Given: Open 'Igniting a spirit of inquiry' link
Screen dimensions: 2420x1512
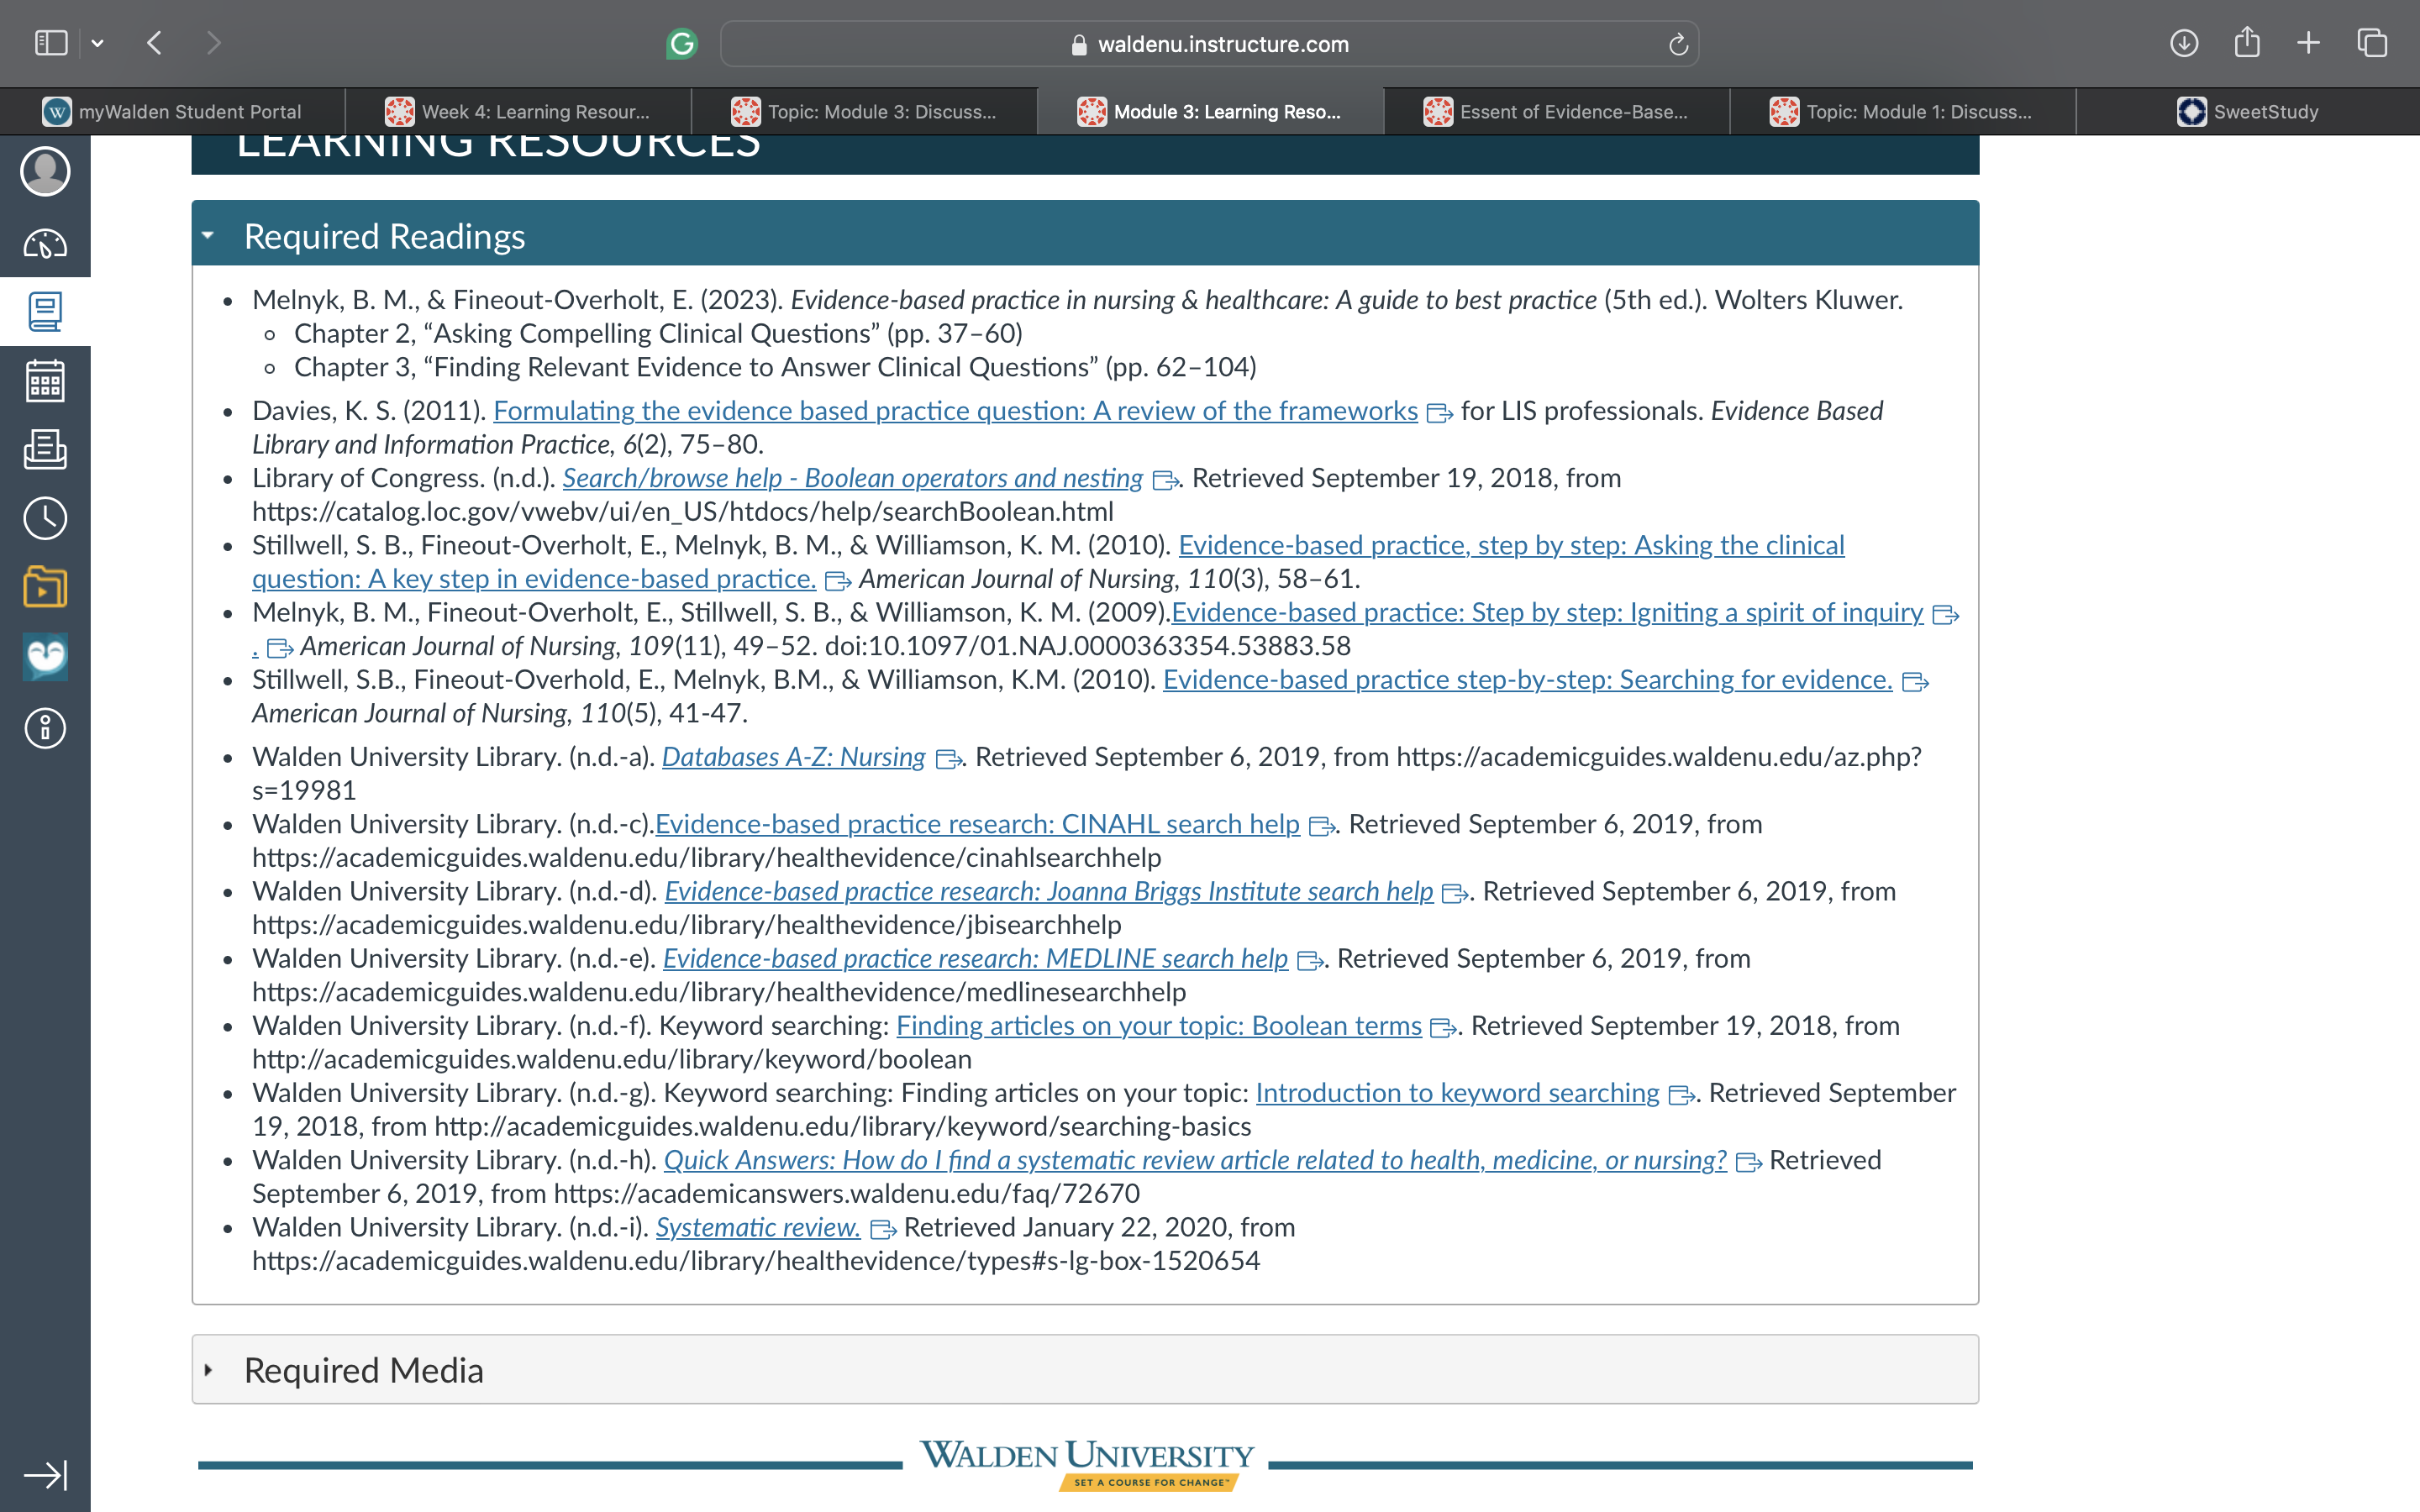Looking at the screenshot, I should (1547, 612).
